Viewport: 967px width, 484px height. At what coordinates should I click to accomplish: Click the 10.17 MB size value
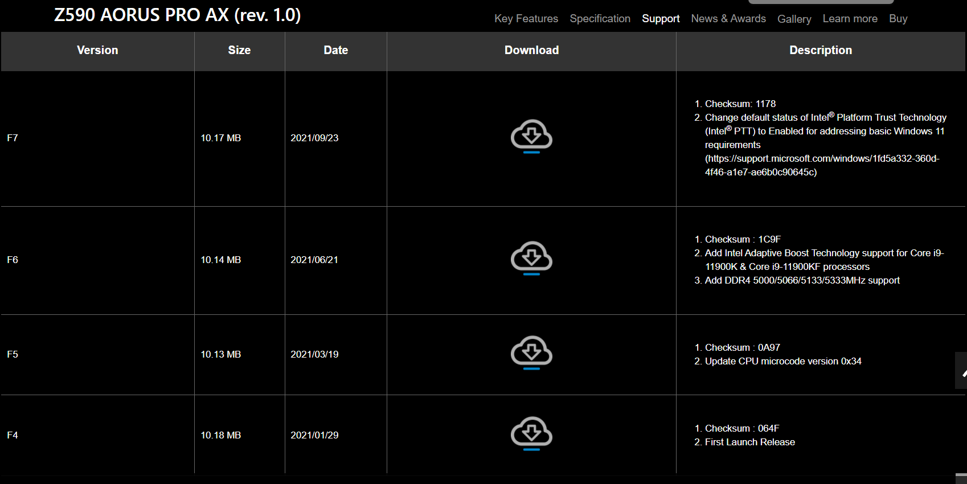221,138
